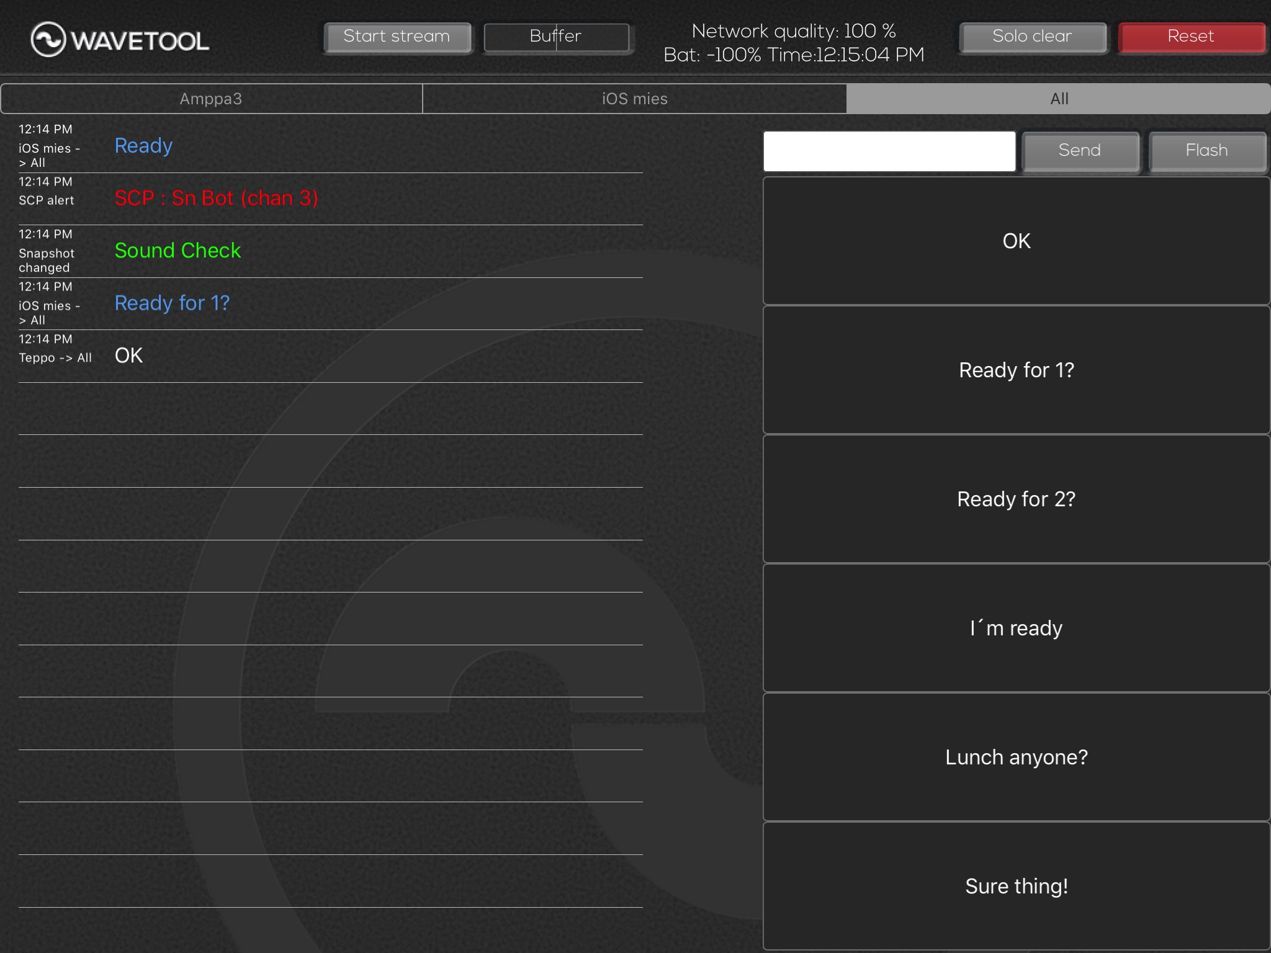1271x953 pixels.
Task: Send the quick message OK
Action: point(1017,241)
